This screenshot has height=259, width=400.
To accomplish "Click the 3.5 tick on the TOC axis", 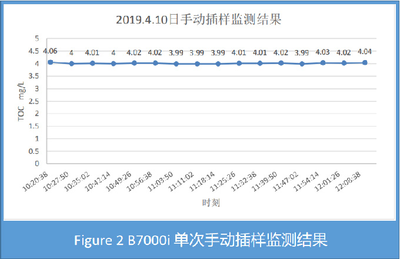I will click(34, 76).
